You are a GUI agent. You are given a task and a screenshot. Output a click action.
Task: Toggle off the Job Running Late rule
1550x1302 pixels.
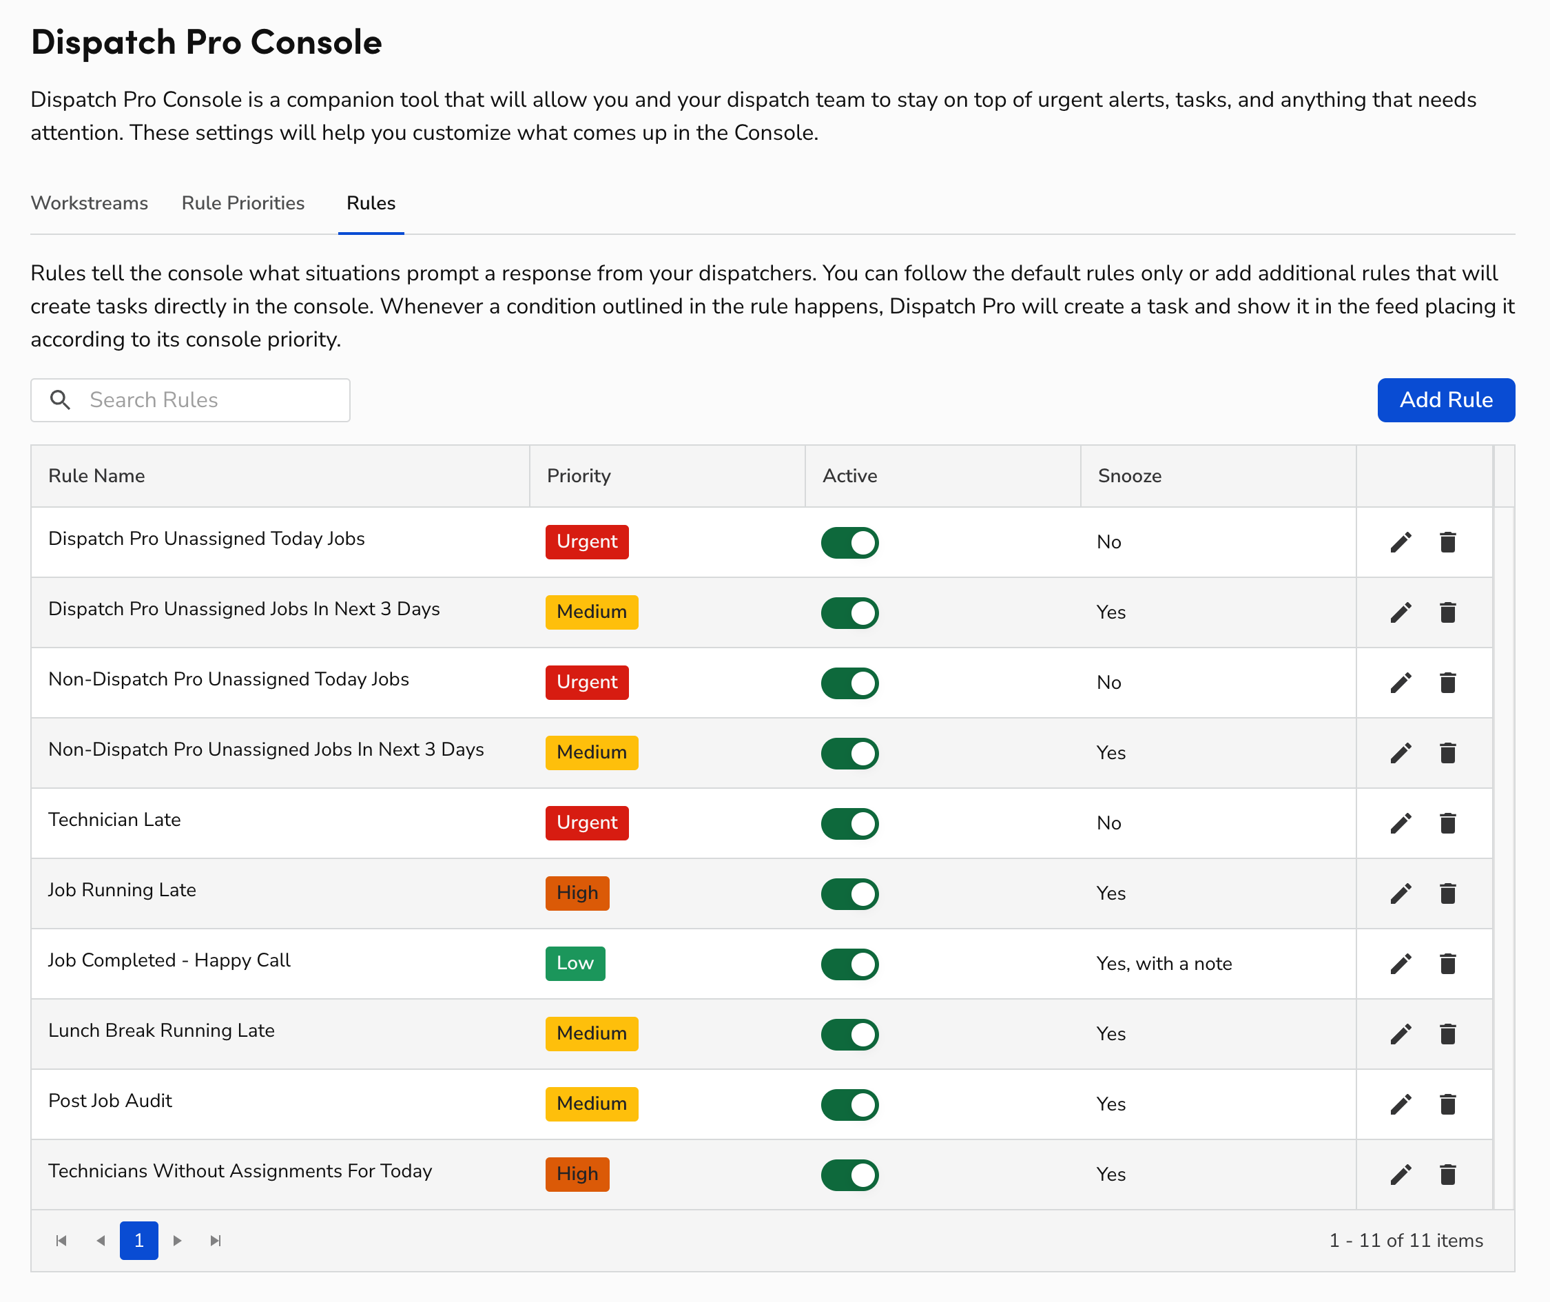click(x=849, y=893)
